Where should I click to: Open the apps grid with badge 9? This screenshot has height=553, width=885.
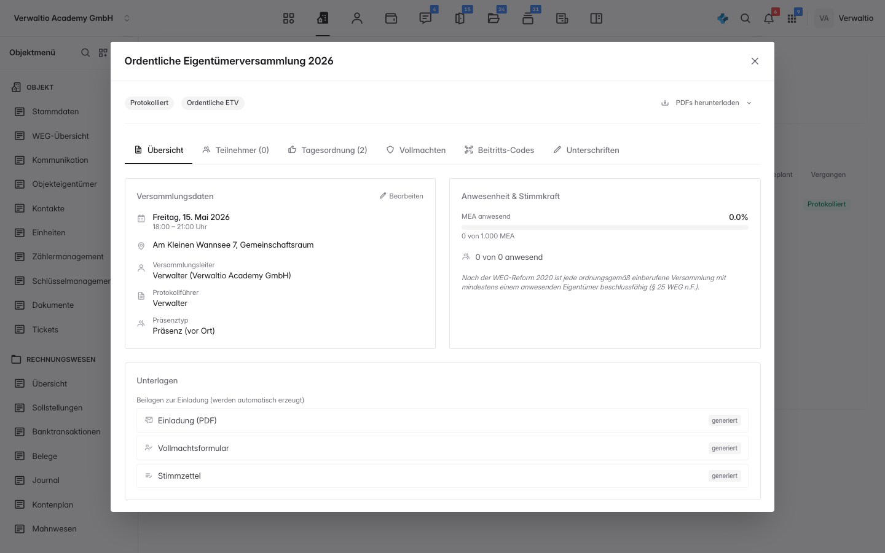[x=792, y=18]
